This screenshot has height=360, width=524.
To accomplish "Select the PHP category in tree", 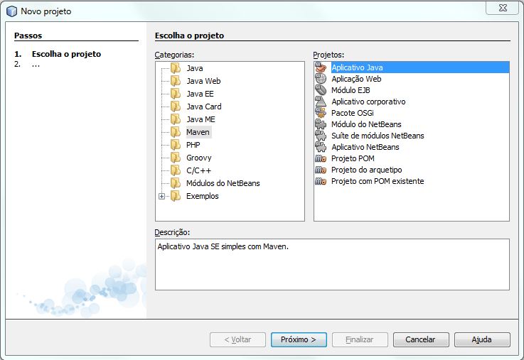I will coord(193,145).
